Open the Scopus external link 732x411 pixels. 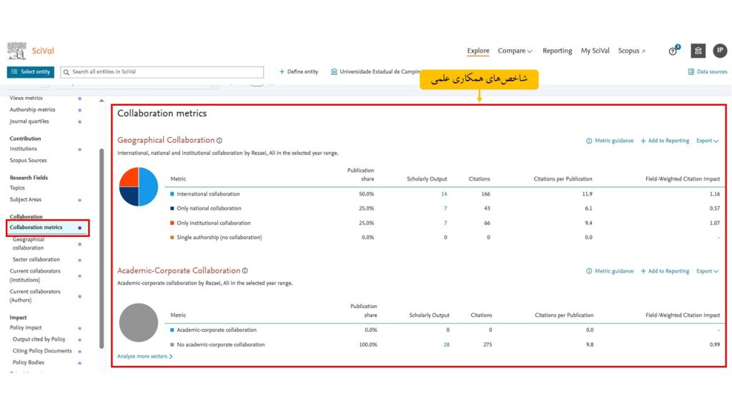coord(632,51)
